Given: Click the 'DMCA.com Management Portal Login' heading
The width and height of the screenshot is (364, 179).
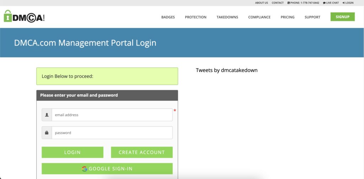Looking at the screenshot, I should click(x=85, y=43).
